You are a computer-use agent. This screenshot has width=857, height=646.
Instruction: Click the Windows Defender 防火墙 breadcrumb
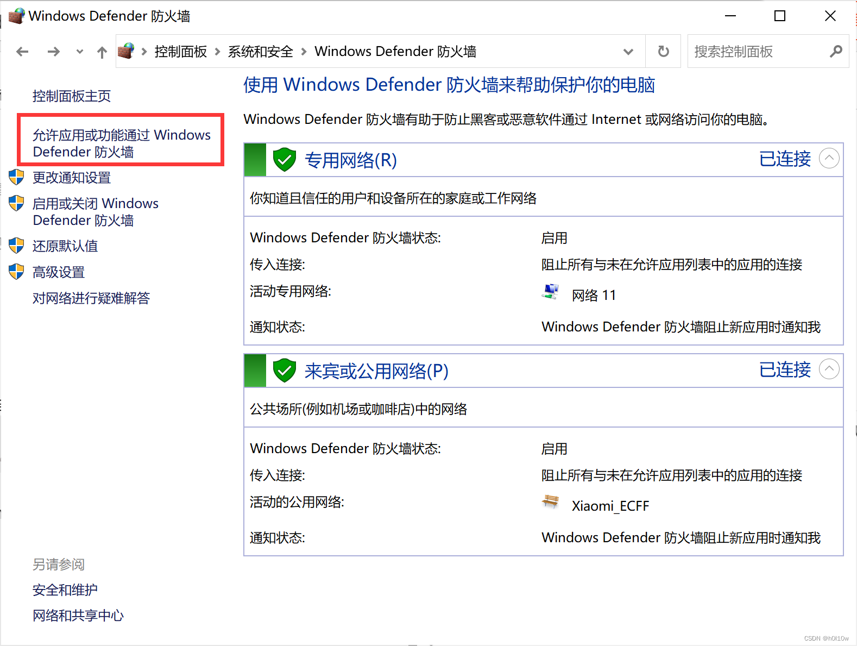(395, 52)
